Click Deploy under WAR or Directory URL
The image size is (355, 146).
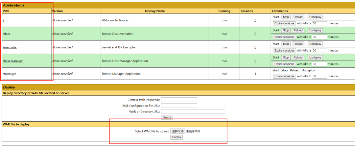tap(167, 117)
